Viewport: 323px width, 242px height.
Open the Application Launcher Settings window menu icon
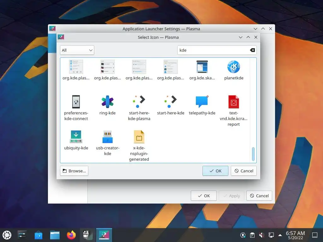click(52, 29)
